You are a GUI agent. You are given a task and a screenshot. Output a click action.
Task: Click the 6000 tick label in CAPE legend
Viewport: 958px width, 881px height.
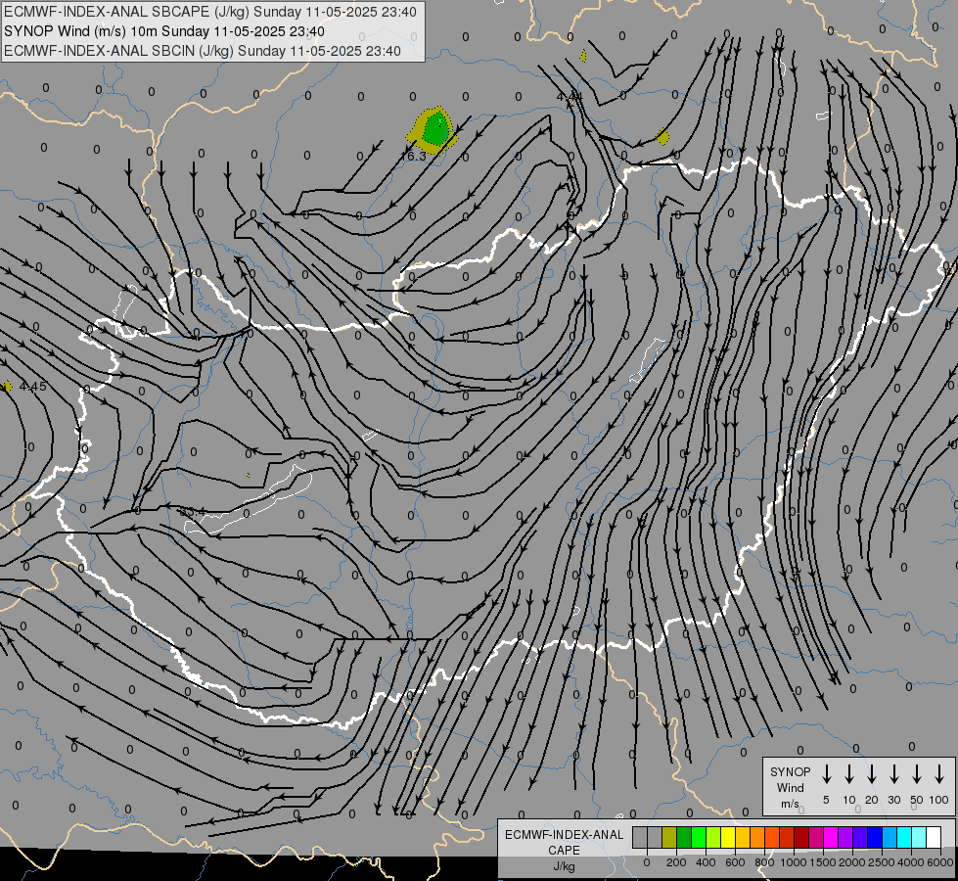940,862
